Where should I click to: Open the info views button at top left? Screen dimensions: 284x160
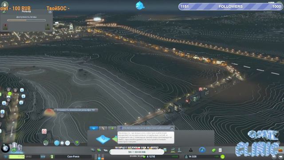pyautogui.click(x=4, y=4)
